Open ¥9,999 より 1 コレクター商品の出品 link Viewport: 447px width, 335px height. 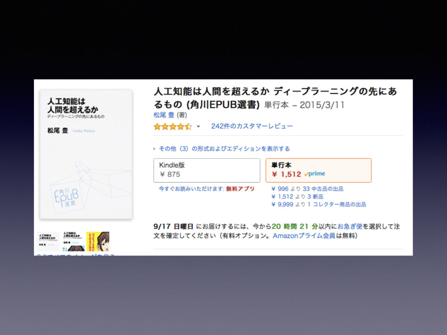318,204
